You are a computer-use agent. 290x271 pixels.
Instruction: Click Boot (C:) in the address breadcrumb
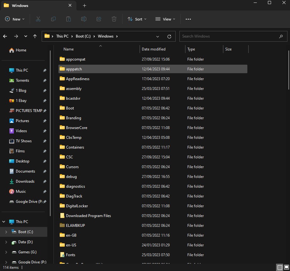pos(83,36)
